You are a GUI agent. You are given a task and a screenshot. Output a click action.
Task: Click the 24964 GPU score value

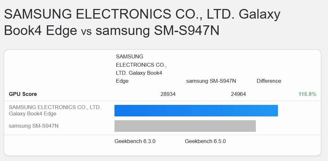[x=238, y=94]
